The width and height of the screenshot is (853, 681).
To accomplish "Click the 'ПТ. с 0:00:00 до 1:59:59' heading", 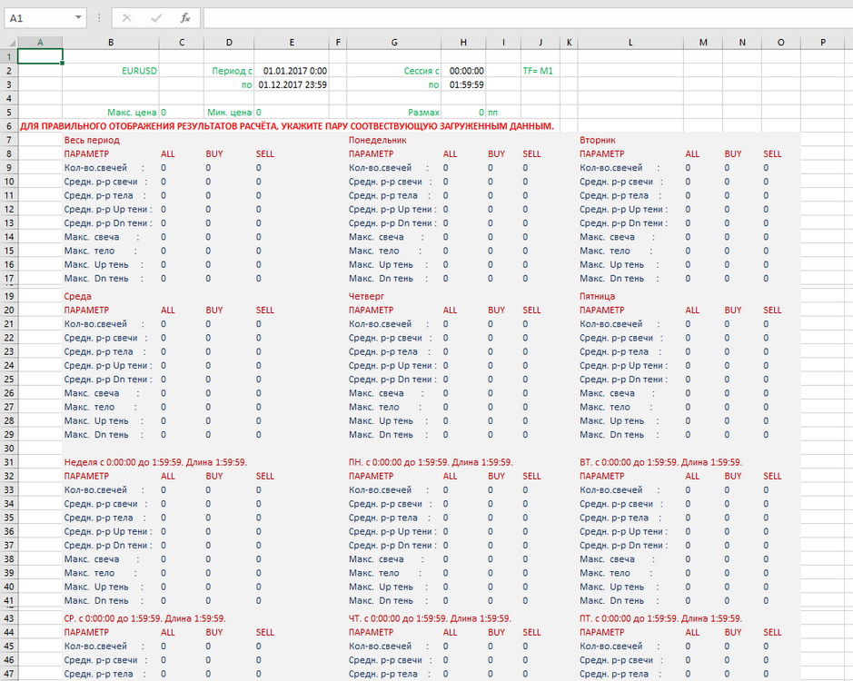I will point(660,618).
